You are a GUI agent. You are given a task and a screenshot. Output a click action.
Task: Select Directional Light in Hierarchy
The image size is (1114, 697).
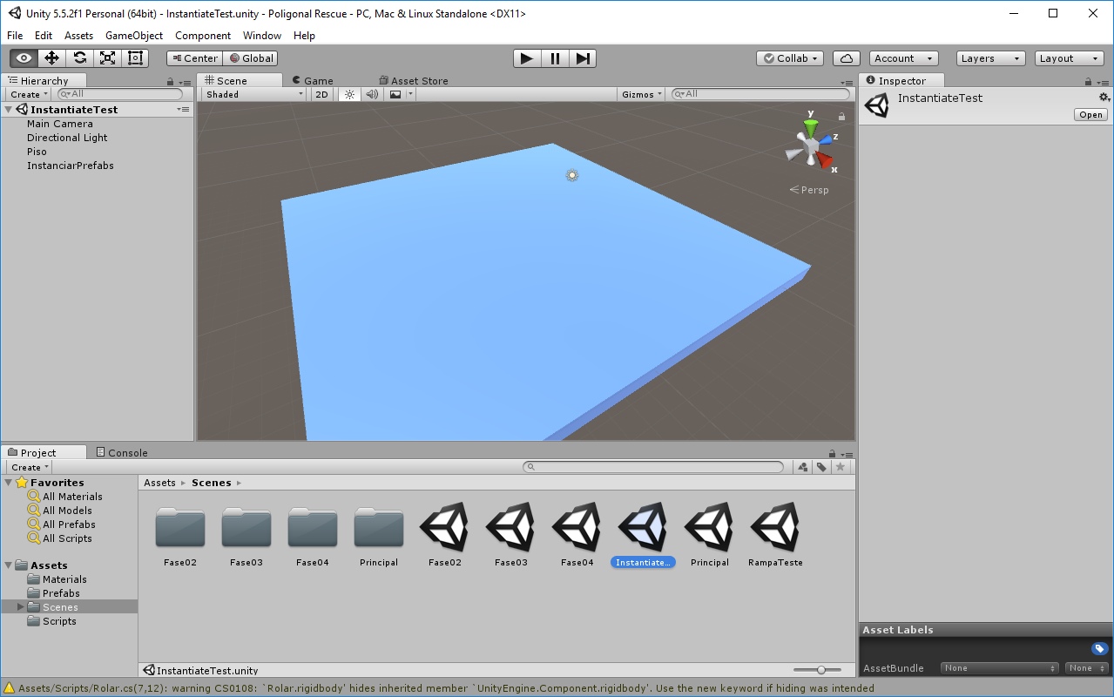pyautogui.click(x=67, y=138)
